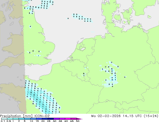Click the 20–25 mm legend color swatch
This screenshot has height=122, width=159.
[45, 119]
